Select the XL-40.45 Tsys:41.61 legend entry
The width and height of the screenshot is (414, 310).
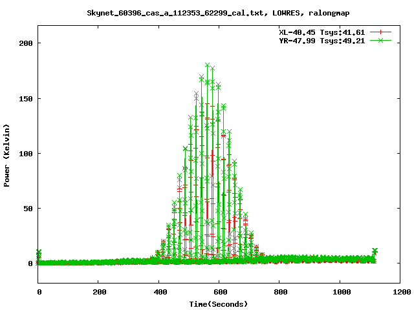(322, 32)
